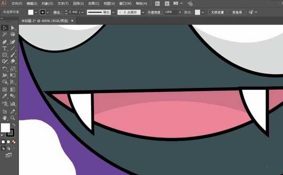Open the 窗口(W) menu
The width and height of the screenshot is (283, 175).
click(125, 3)
